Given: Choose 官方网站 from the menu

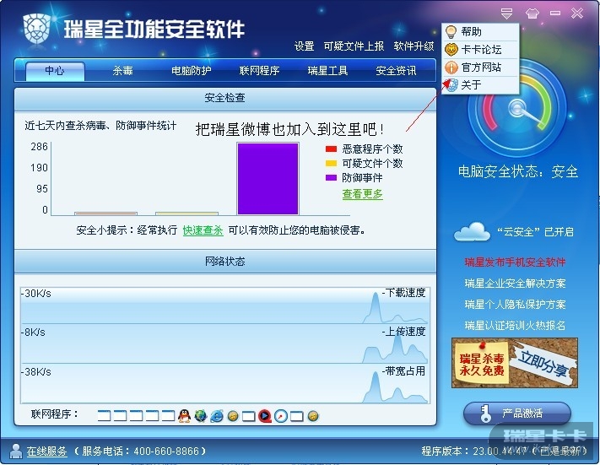Looking at the screenshot, I should click(x=480, y=68).
